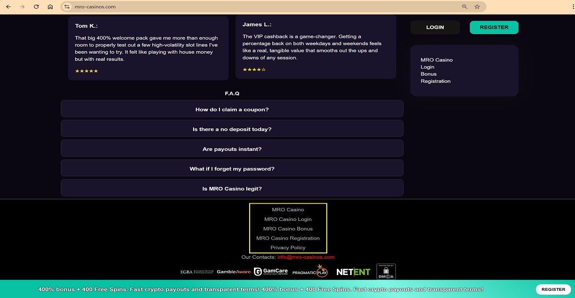Image resolution: width=575 pixels, height=298 pixels.
Task: Click the Pragmatic Play logo
Action: point(310,271)
